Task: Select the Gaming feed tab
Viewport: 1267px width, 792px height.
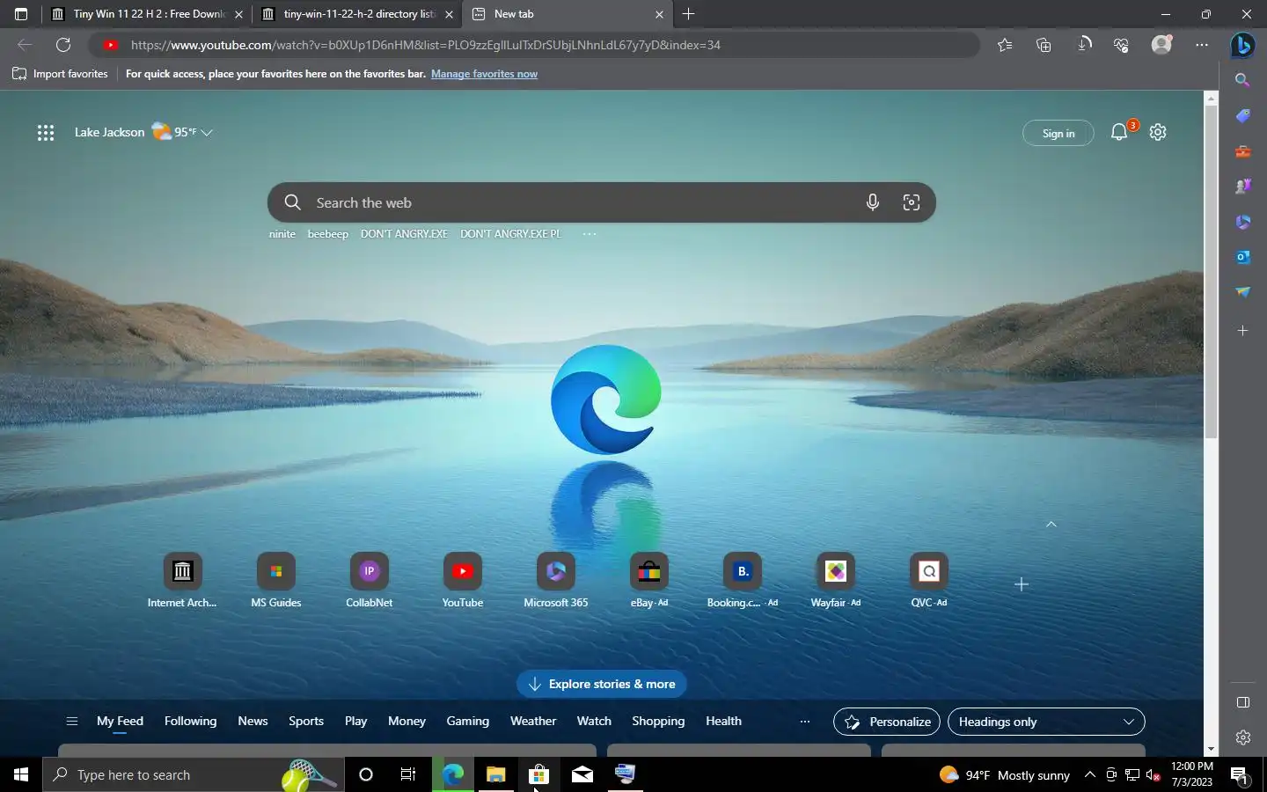Action: 467,721
